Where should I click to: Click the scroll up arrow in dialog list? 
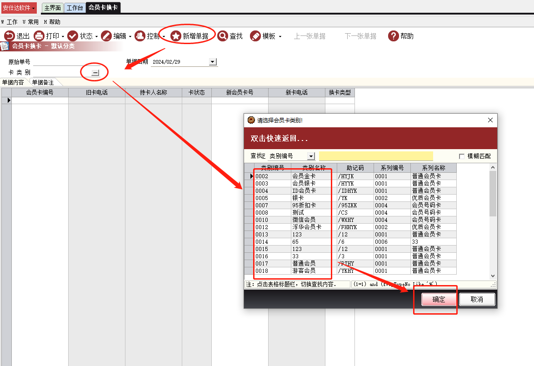493,167
